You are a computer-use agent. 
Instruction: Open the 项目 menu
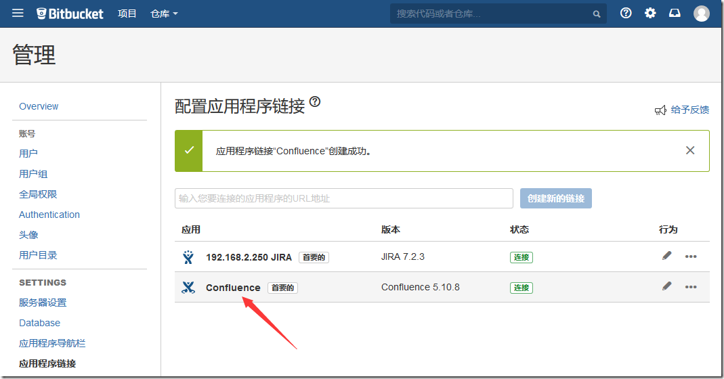click(127, 14)
